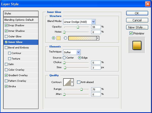Click the Jitter value field

96,94
